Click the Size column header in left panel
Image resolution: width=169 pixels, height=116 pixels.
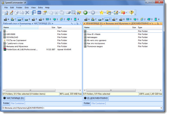pos(53,28)
